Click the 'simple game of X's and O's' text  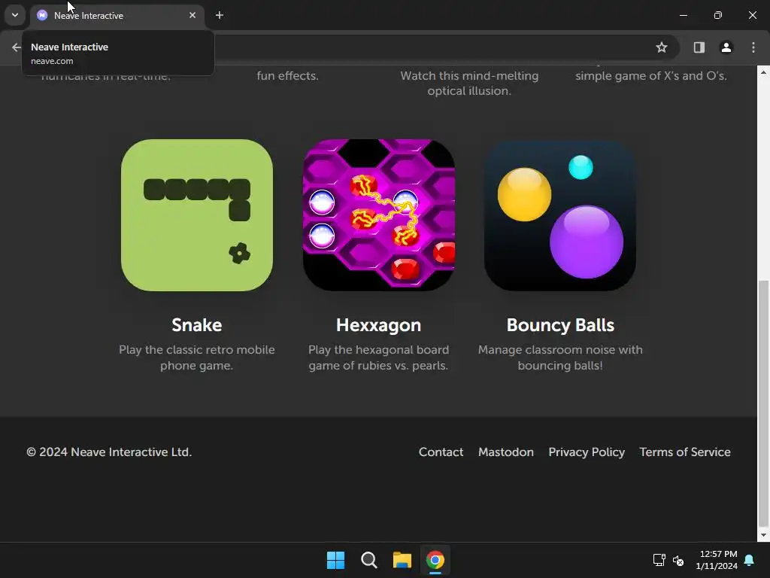(x=651, y=76)
